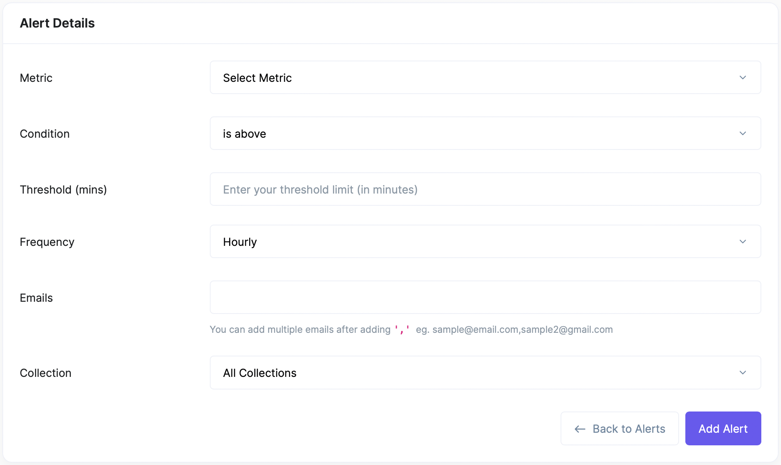Click the Collection field label
The image size is (781, 465).
(46, 373)
